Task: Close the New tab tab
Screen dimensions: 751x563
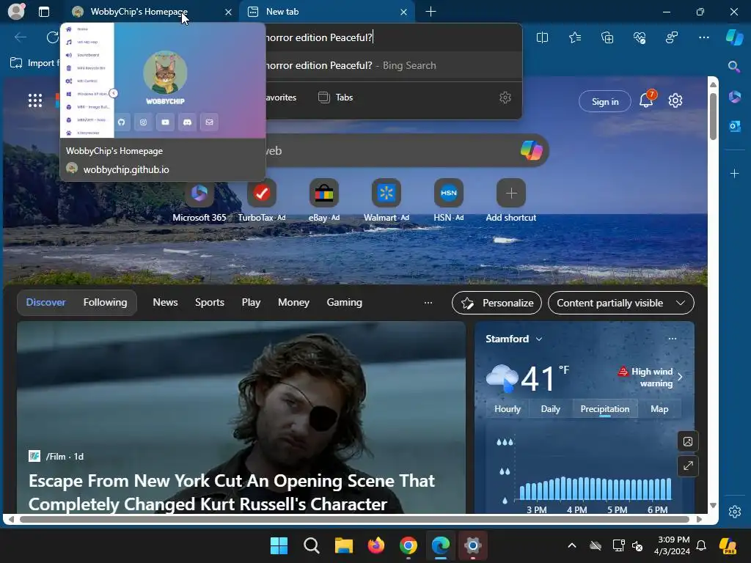Action: pyautogui.click(x=404, y=12)
